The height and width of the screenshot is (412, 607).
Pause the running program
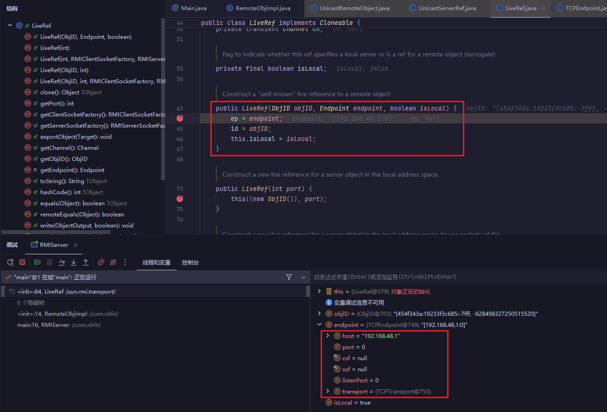[50, 262]
